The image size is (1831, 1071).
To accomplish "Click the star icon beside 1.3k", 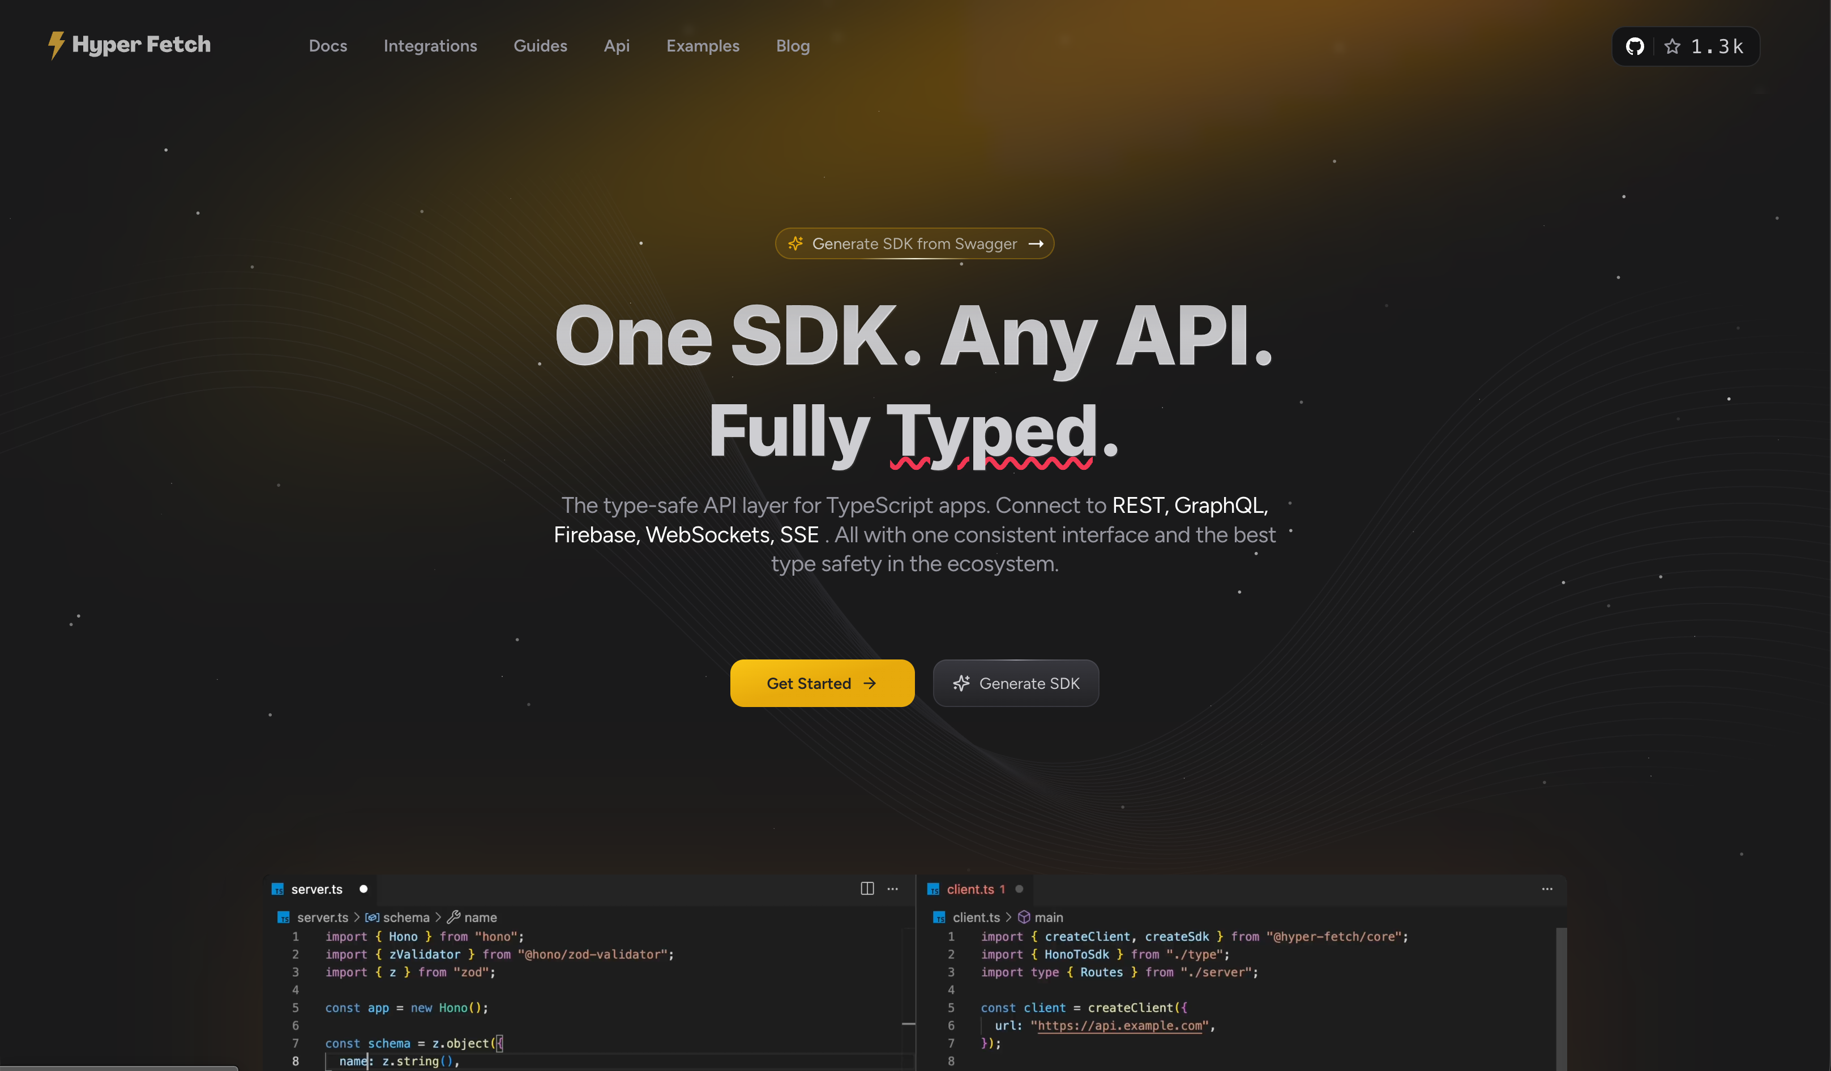I will click(1672, 46).
